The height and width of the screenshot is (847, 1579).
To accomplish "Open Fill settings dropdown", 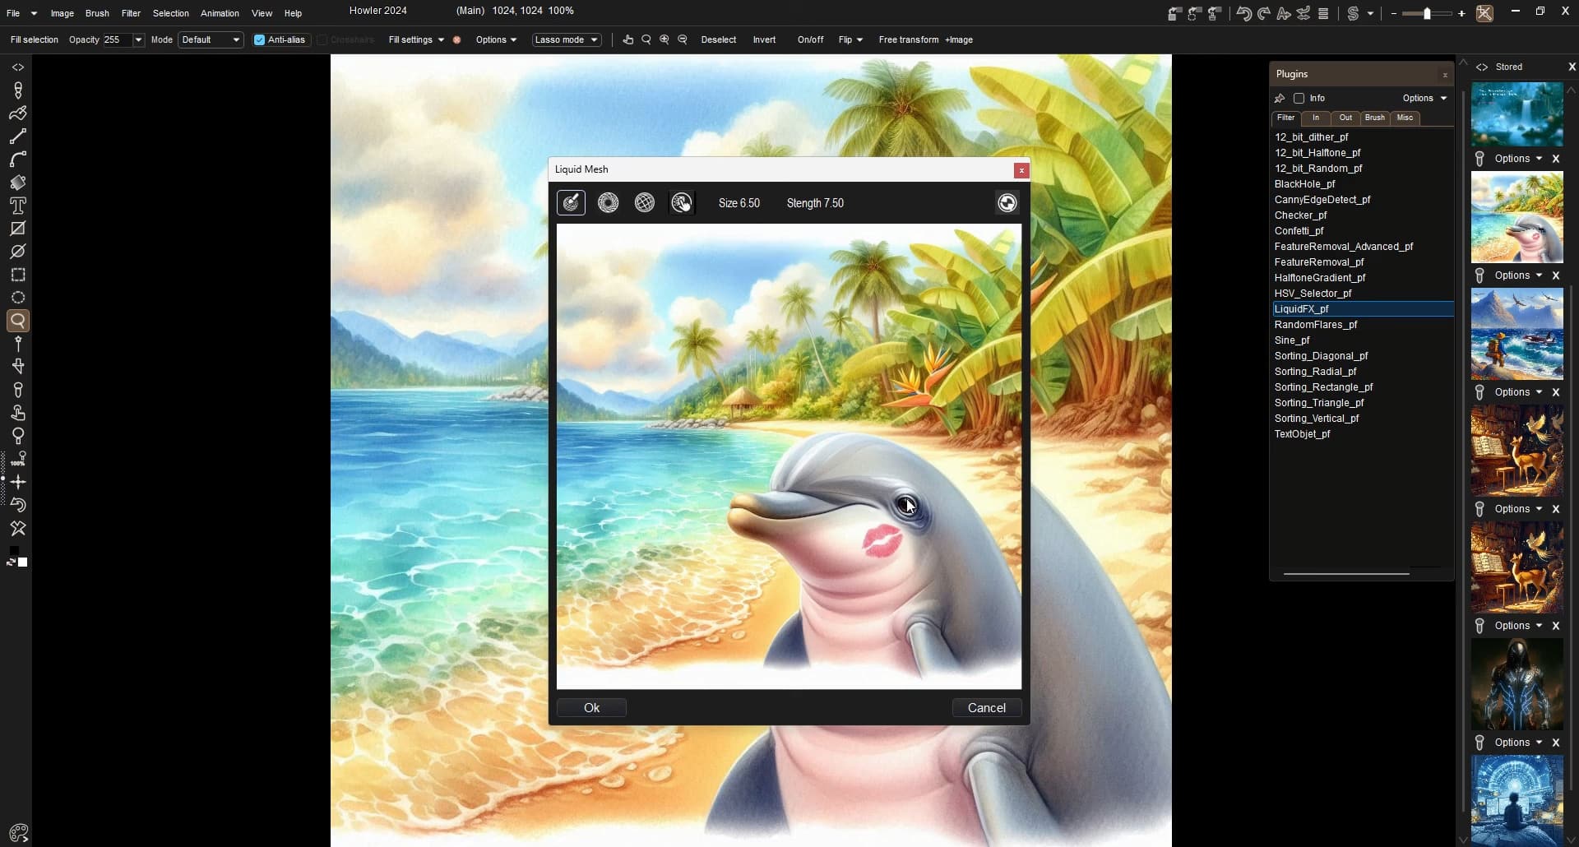I will (x=416, y=39).
